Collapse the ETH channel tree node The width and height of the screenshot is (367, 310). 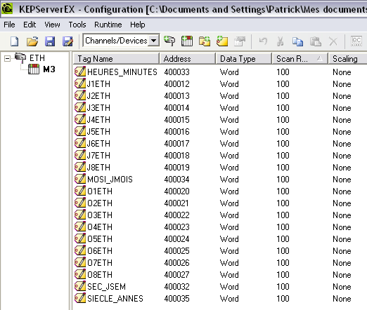click(8, 58)
